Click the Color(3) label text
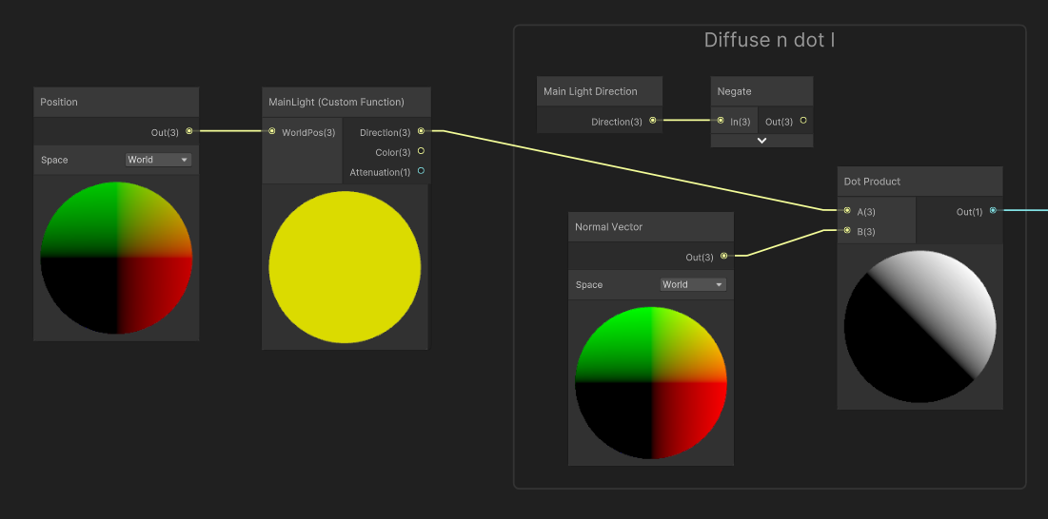Image resolution: width=1048 pixels, height=519 pixels. pos(393,152)
